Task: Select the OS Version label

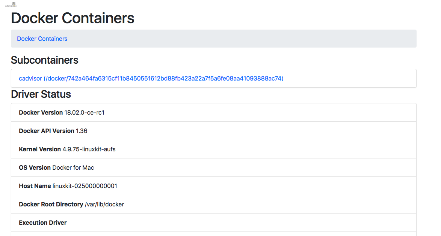Action: pyautogui.click(x=35, y=167)
